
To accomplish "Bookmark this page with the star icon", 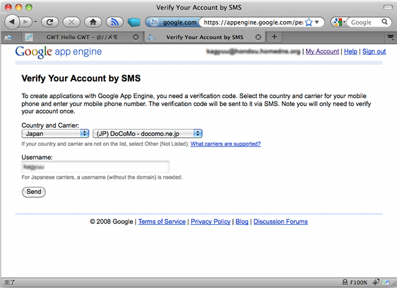I will coord(309,22).
